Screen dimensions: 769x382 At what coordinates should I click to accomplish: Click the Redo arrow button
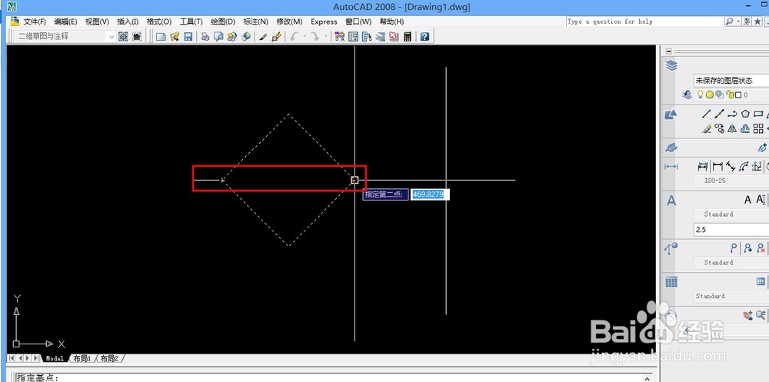click(x=315, y=36)
